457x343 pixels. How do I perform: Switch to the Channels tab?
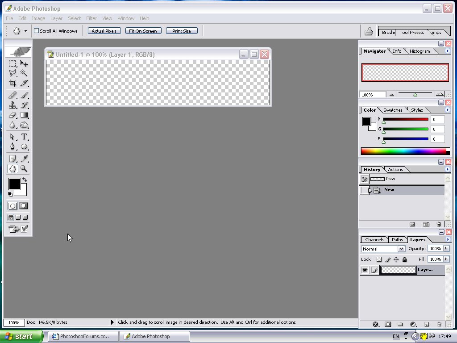pos(374,240)
